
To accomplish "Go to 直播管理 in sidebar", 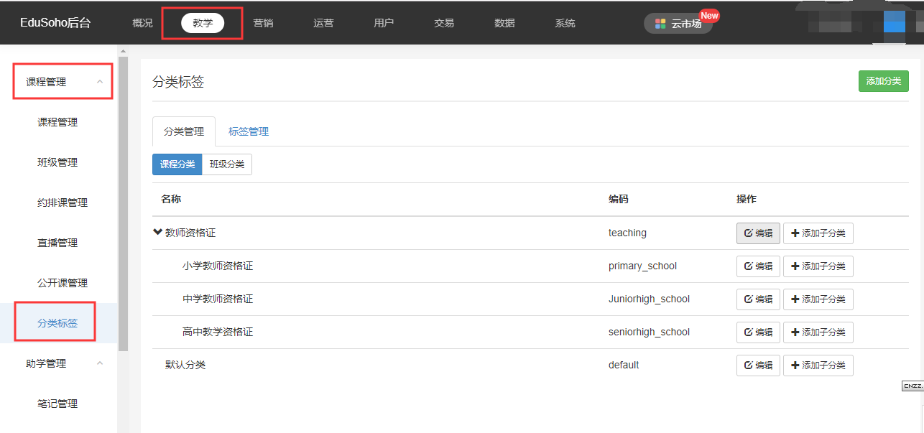I will point(57,243).
